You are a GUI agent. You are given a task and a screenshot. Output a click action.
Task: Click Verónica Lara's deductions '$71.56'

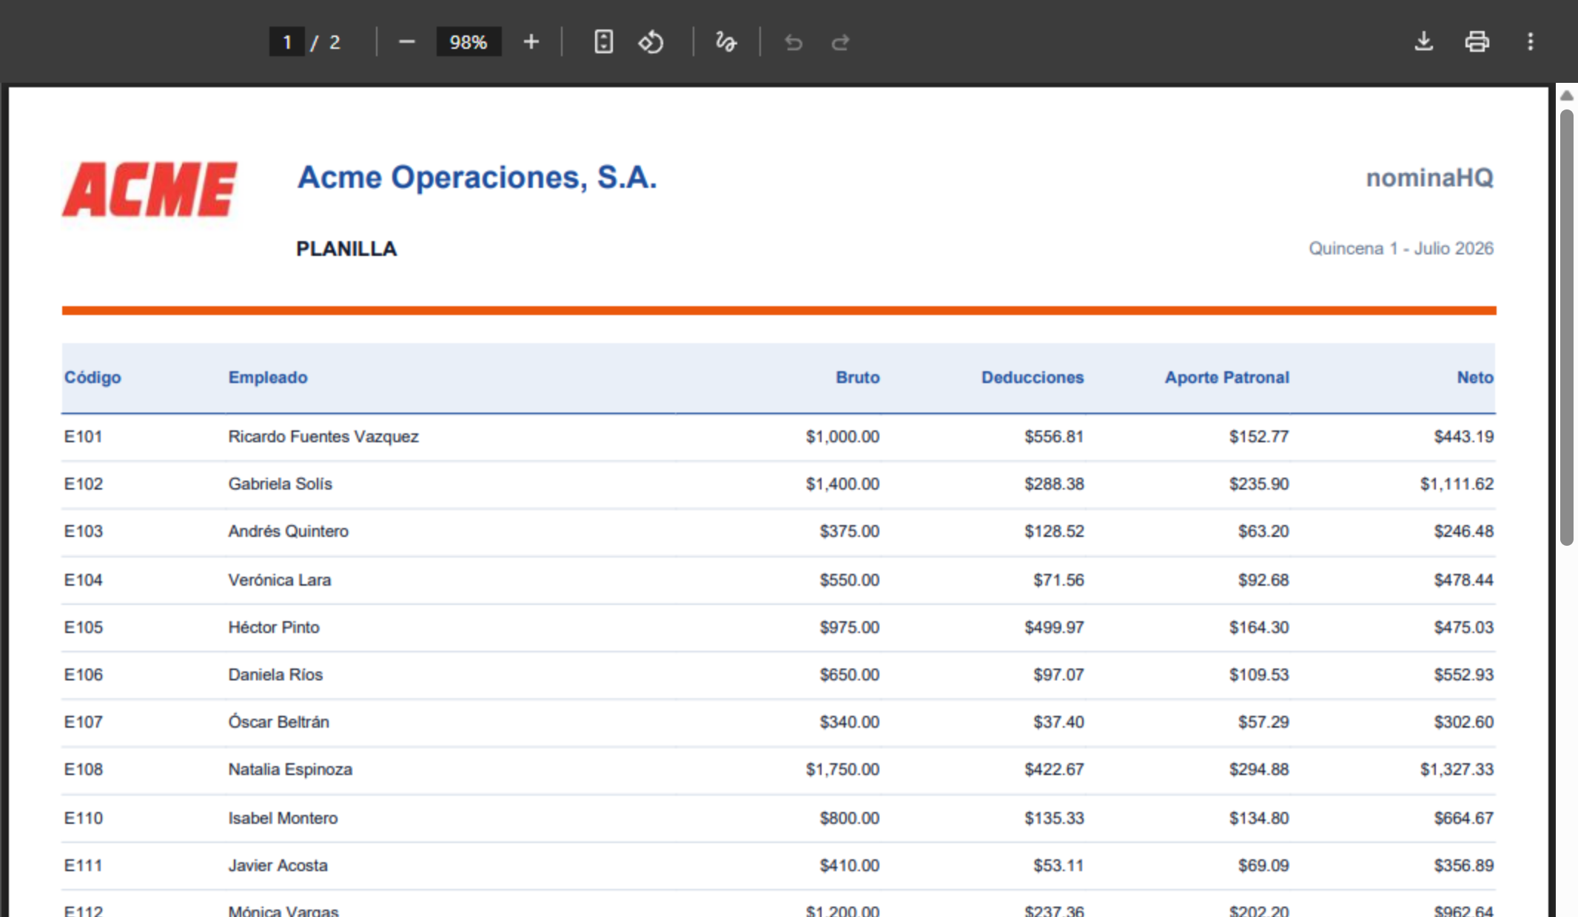1058,580
